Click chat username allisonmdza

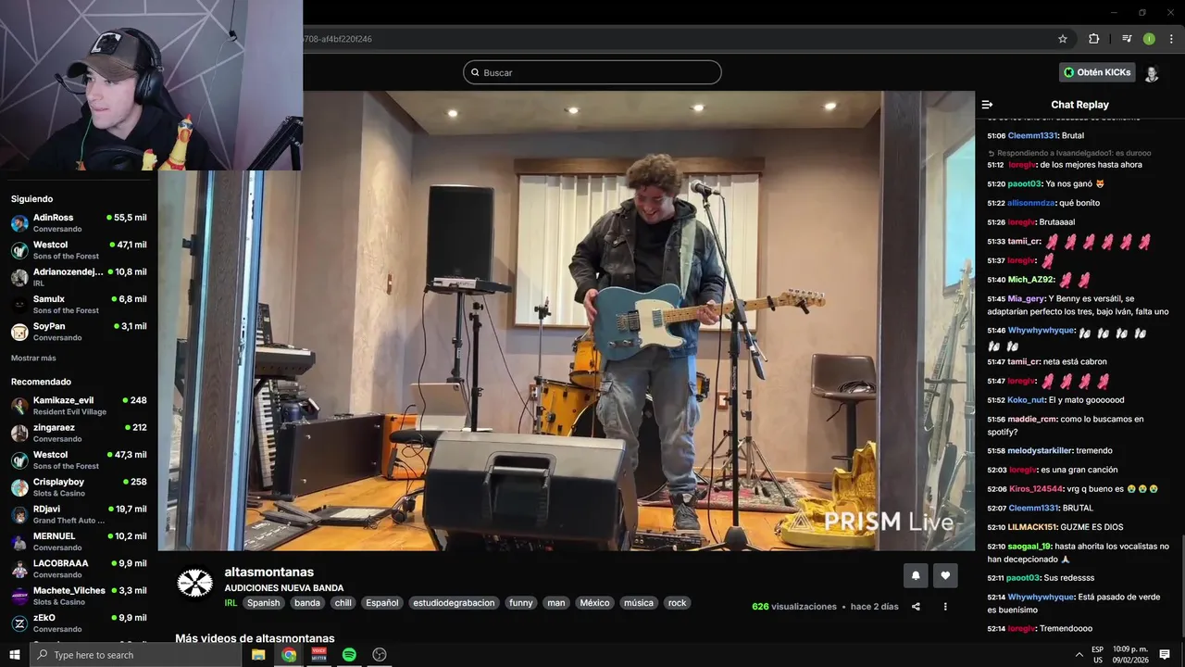(1030, 203)
